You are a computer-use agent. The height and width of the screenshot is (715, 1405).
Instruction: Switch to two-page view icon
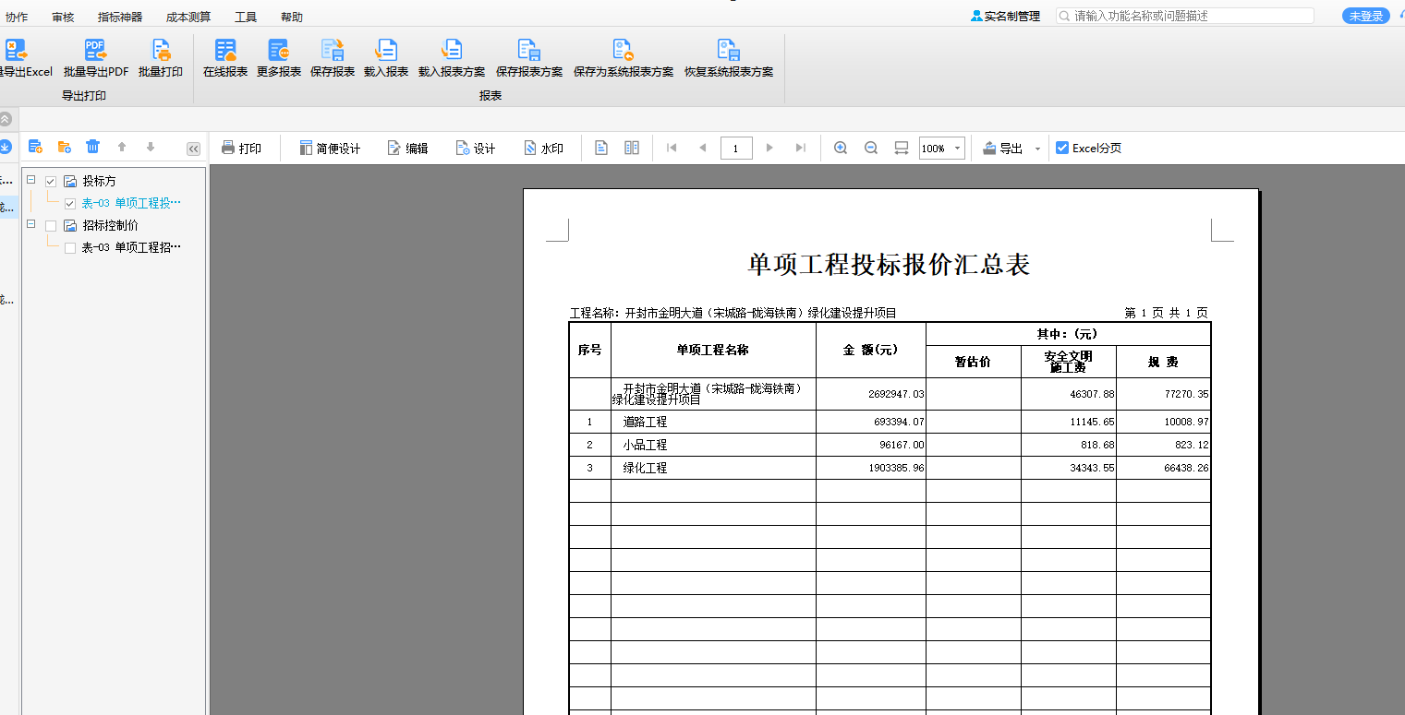(x=632, y=148)
